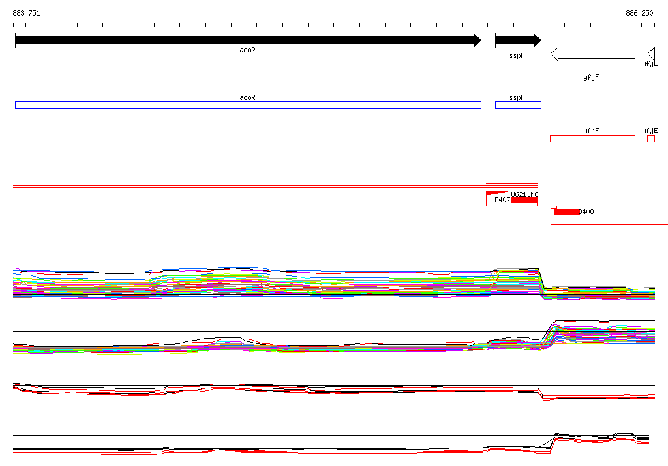Image resolution: width=668 pixels, height=466 pixels.
Task: Click the yfjF label below white arrow
Action: (591, 77)
